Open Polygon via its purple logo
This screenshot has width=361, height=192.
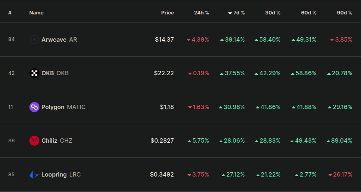(x=34, y=107)
